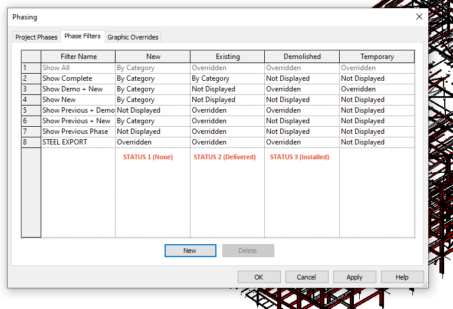The height and width of the screenshot is (309, 453).
Task: Open the Graphic Overrides tab
Action: 133,37
